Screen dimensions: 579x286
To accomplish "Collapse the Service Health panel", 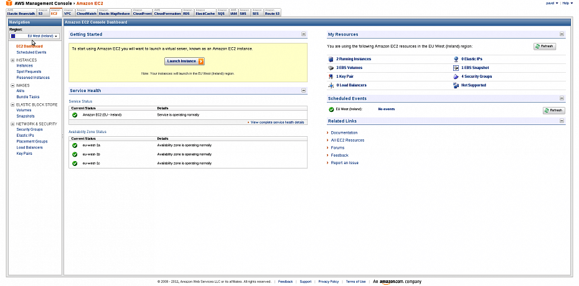I will [x=304, y=90].
